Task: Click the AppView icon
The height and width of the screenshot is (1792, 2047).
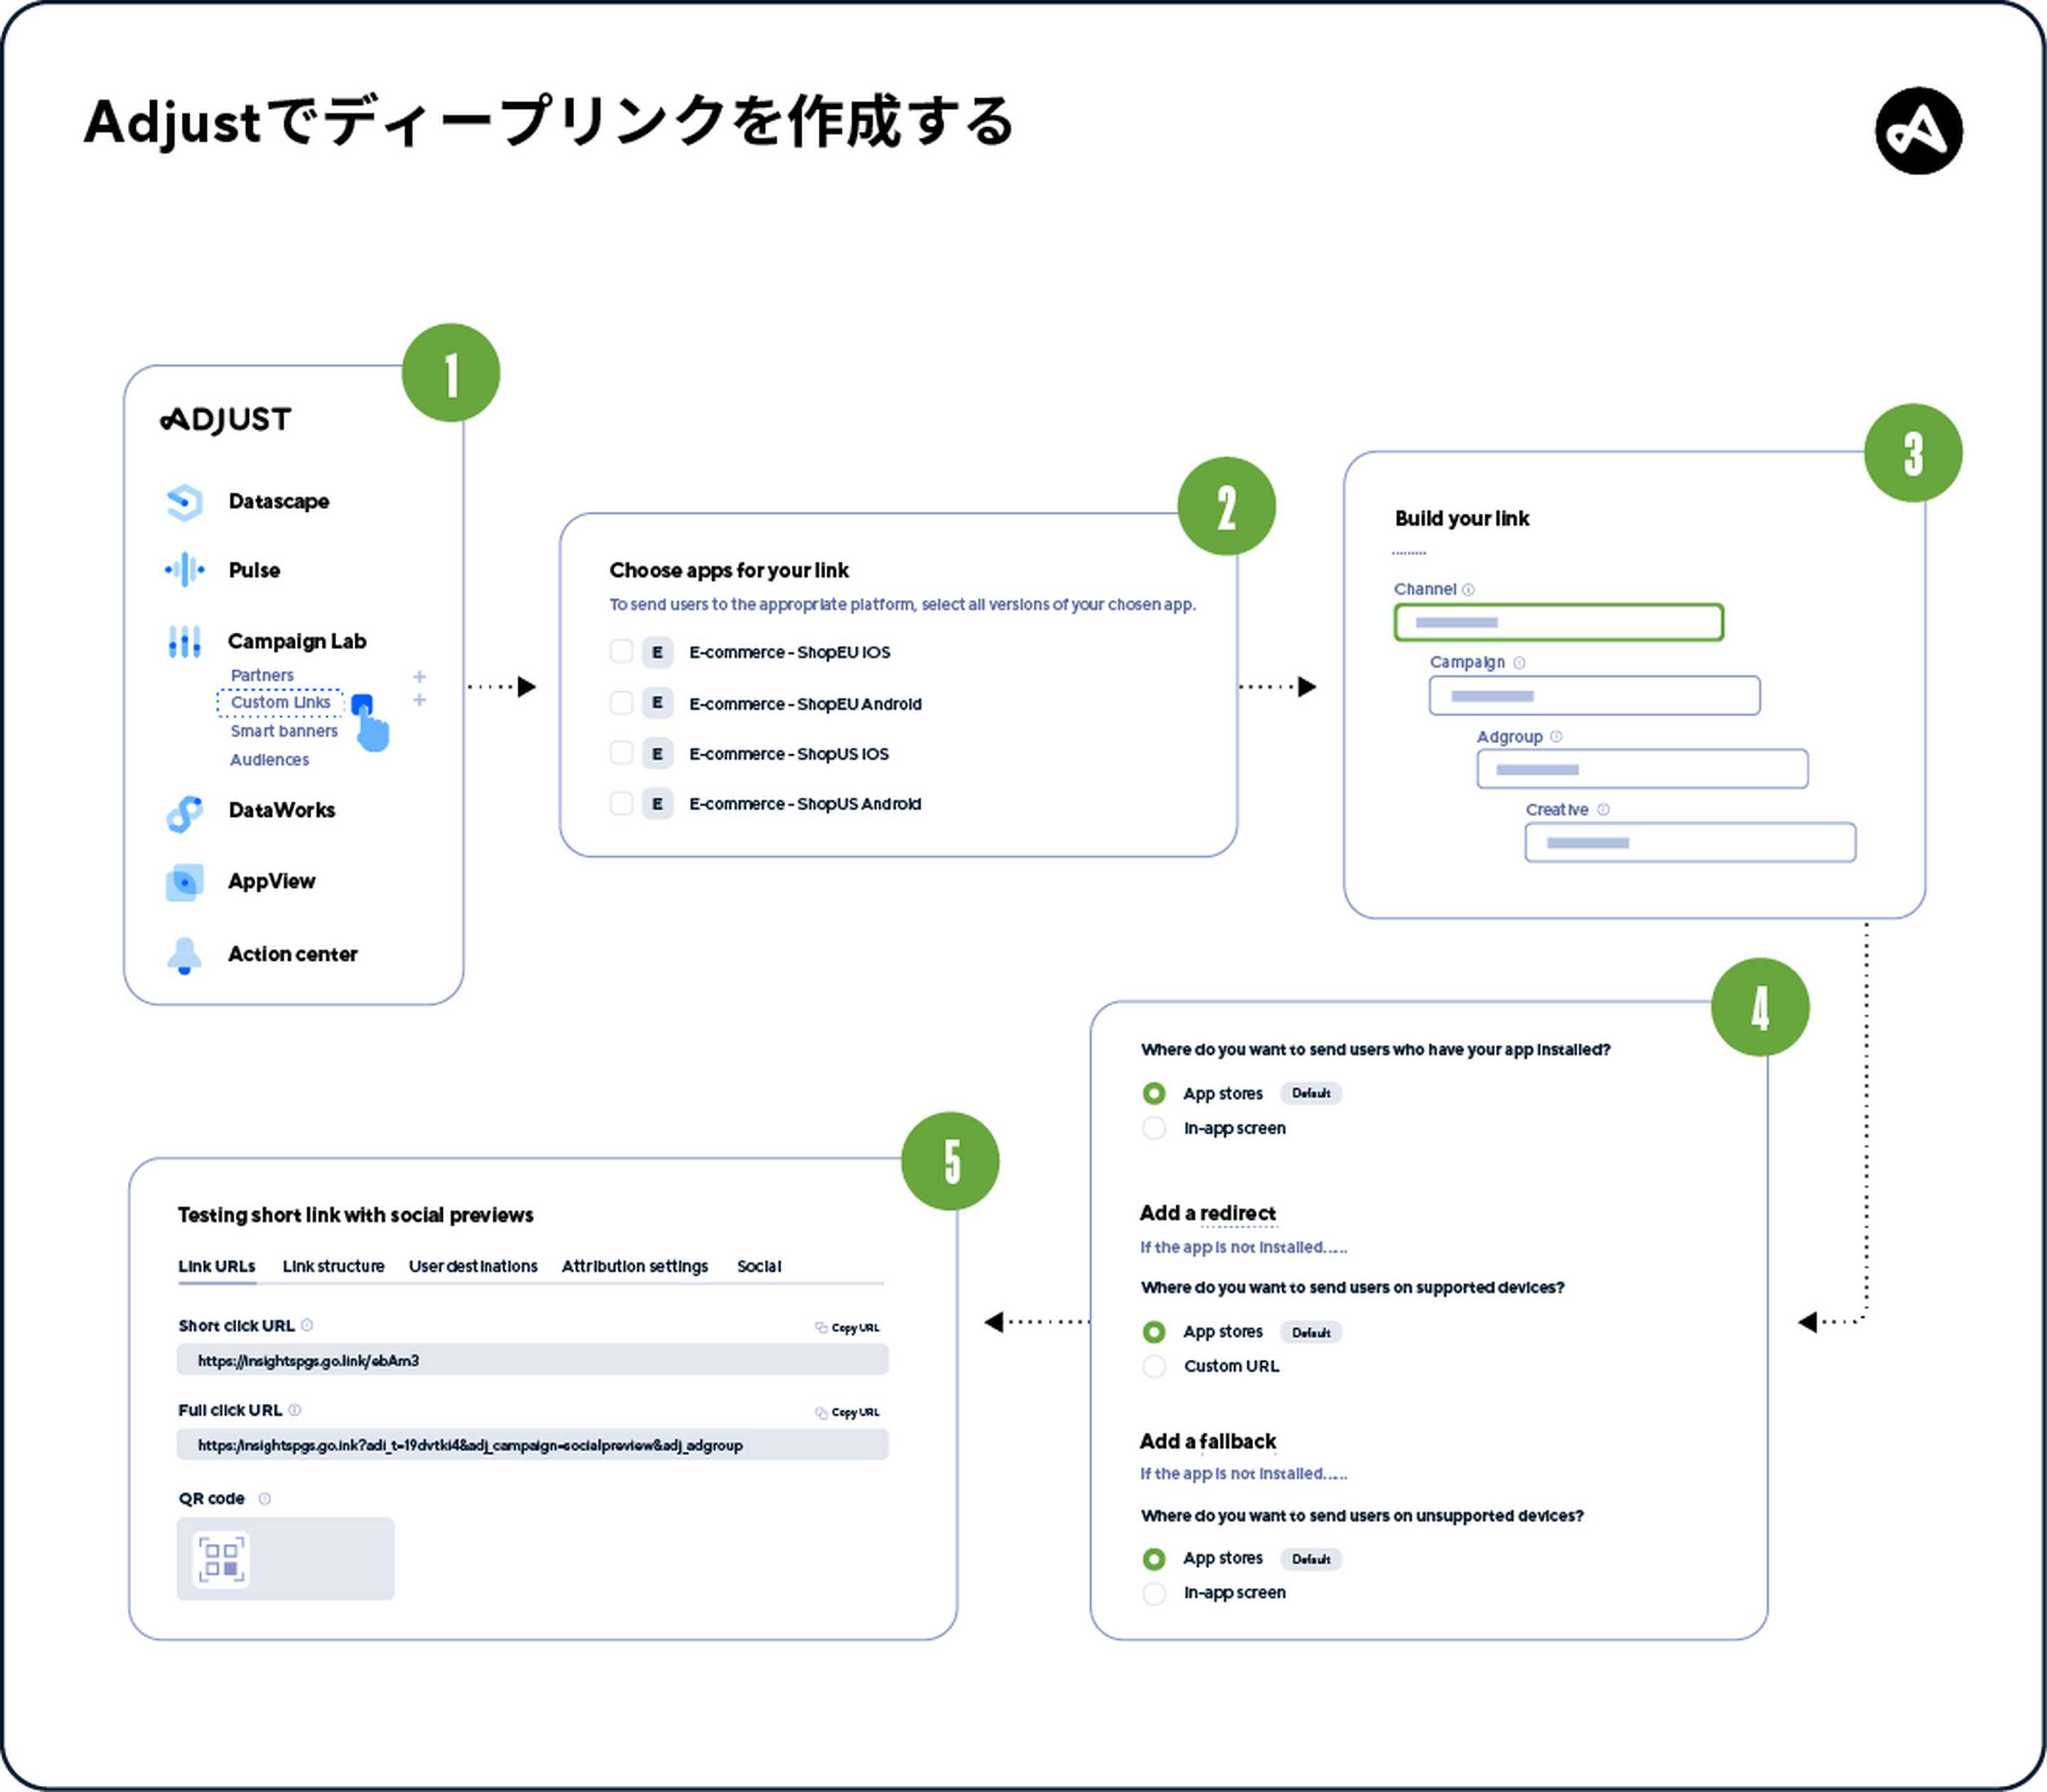Action: point(184,882)
